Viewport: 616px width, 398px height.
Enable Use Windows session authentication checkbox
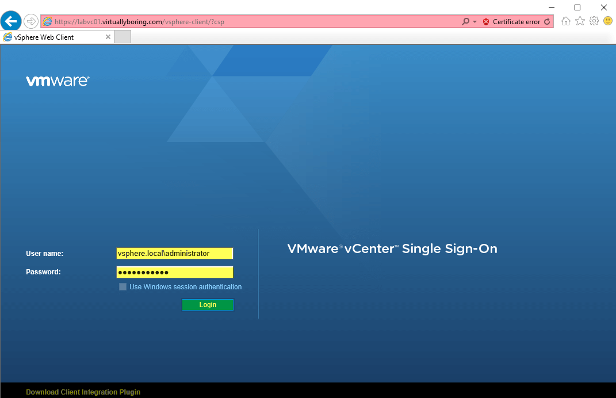(x=123, y=287)
